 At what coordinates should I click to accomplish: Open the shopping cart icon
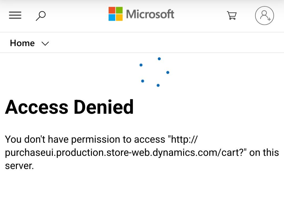pos(232,16)
